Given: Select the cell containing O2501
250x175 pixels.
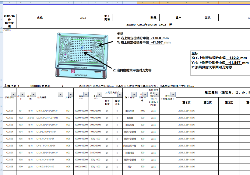Looking at the screenshot, I should tap(9, 111).
